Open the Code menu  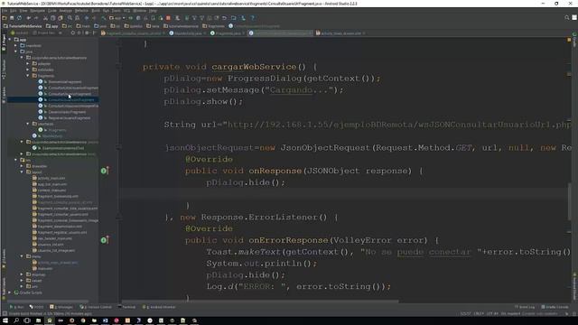pos(52,11)
